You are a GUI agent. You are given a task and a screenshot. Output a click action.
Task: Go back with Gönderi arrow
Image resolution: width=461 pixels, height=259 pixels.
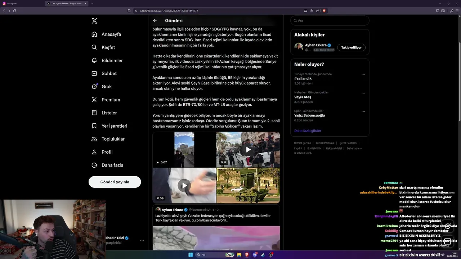(155, 21)
